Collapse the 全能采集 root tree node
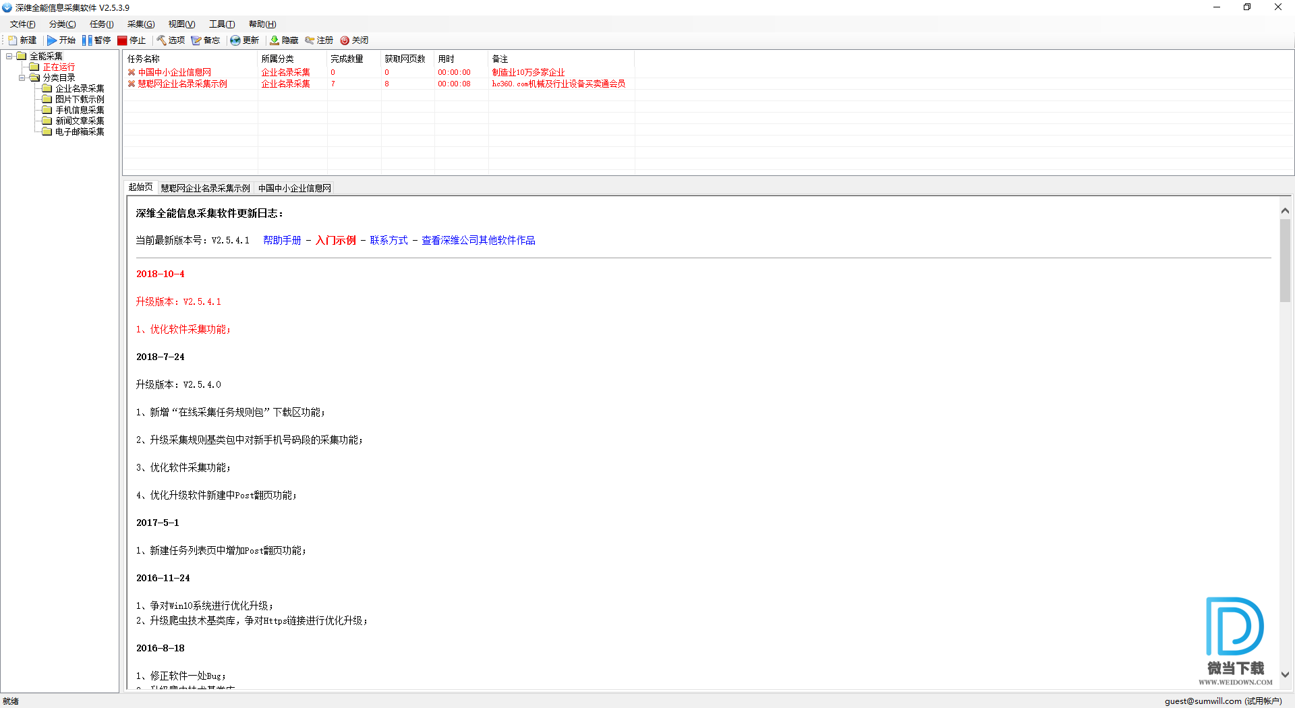1295x708 pixels. click(x=9, y=56)
